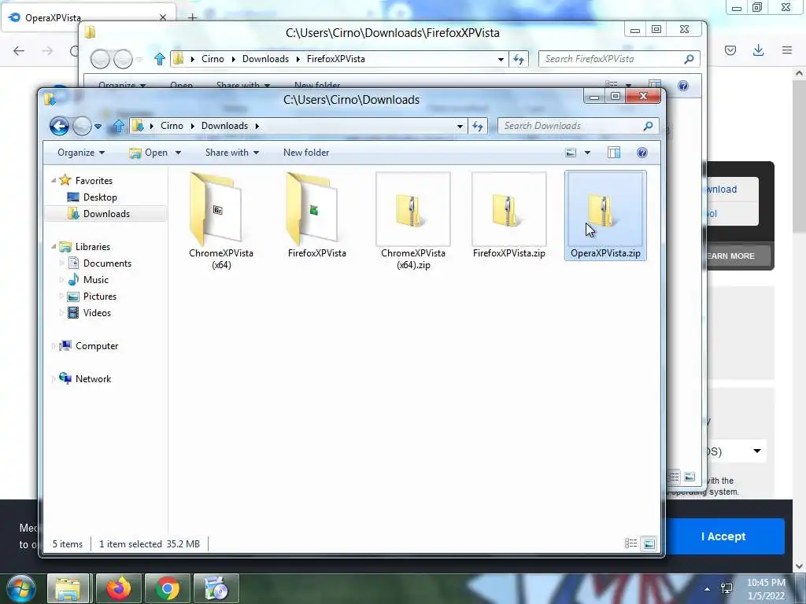This screenshot has height=604, width=806.
Task: Launch Firefox from the taskbar
Action: point(119,588)
